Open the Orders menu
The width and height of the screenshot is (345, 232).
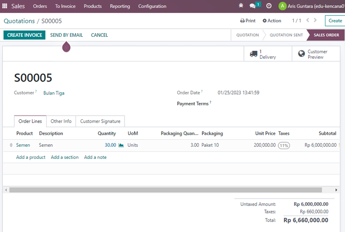(40, 6)
